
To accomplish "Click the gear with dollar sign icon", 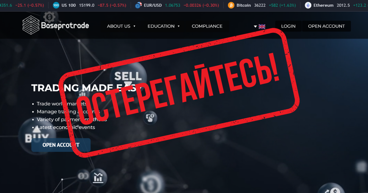I will [49, 17].
